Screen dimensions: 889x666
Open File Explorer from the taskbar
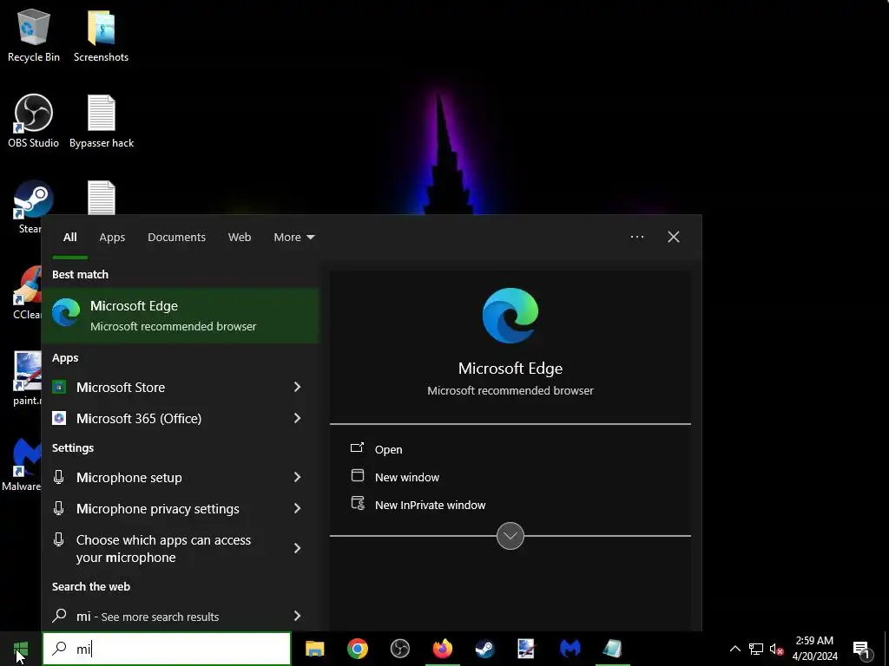314,649
